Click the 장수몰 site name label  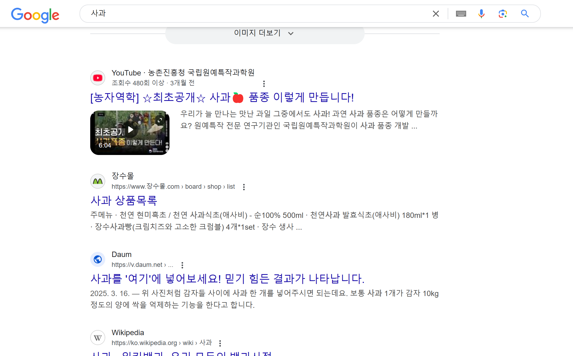tap(123, 176)
